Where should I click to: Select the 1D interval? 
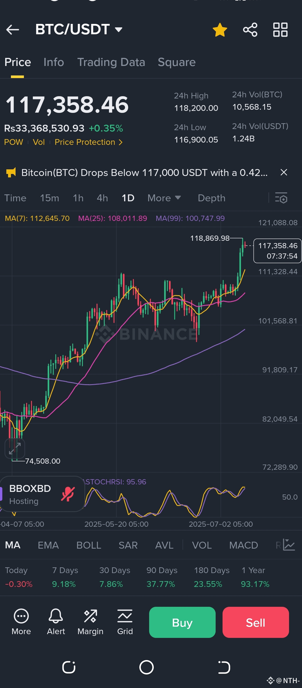coord(128,198)
